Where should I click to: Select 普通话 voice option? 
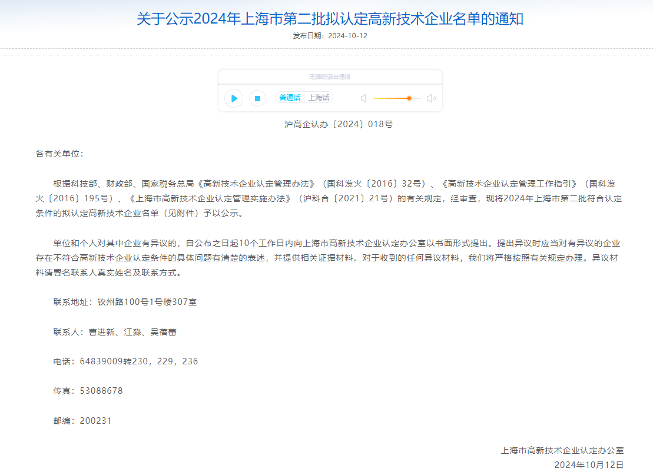click(290, 98)
